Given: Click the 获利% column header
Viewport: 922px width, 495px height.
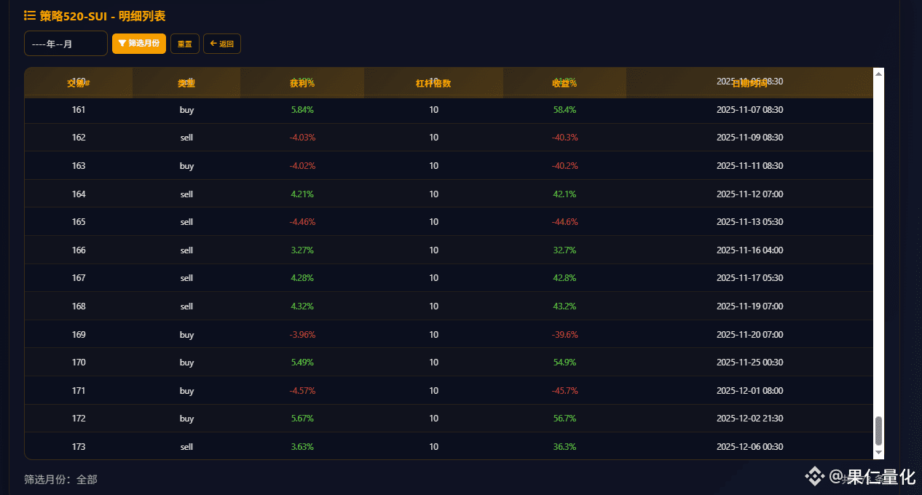Looking at the screenshot, I should click(x=302, y=83).
